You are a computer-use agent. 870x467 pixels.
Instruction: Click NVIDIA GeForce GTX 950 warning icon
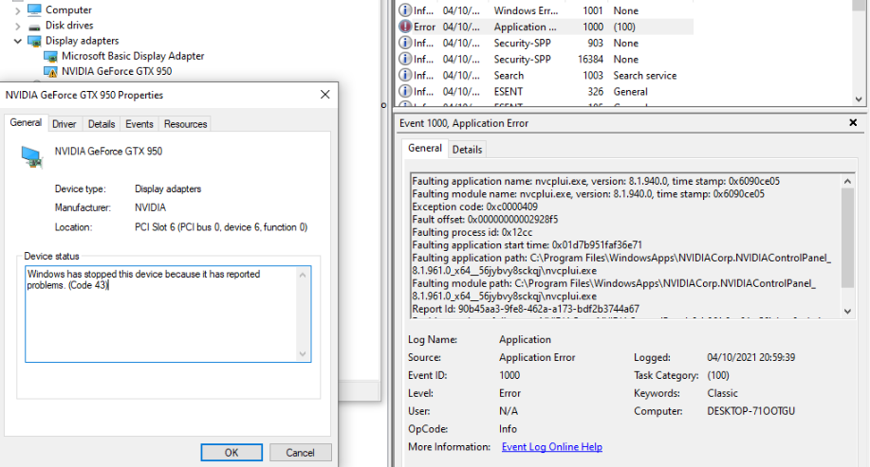50,71
